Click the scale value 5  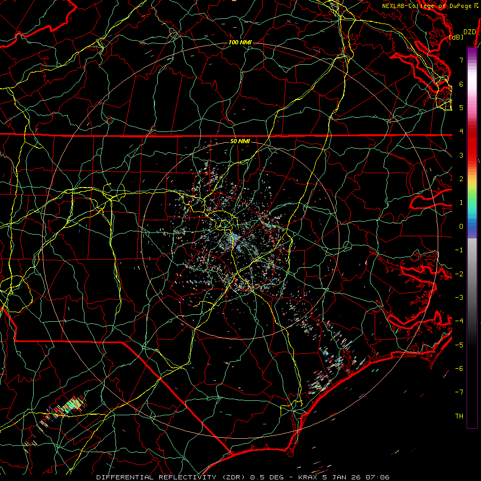coord(461,107)
